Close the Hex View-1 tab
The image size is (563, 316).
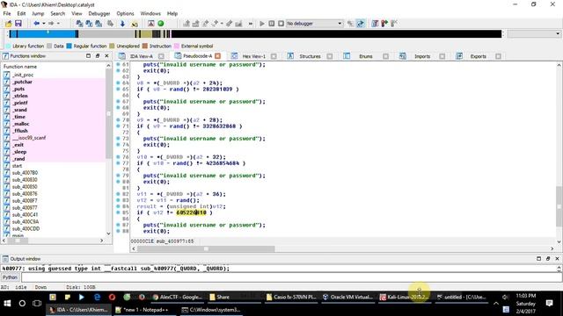tap(274, 56)
